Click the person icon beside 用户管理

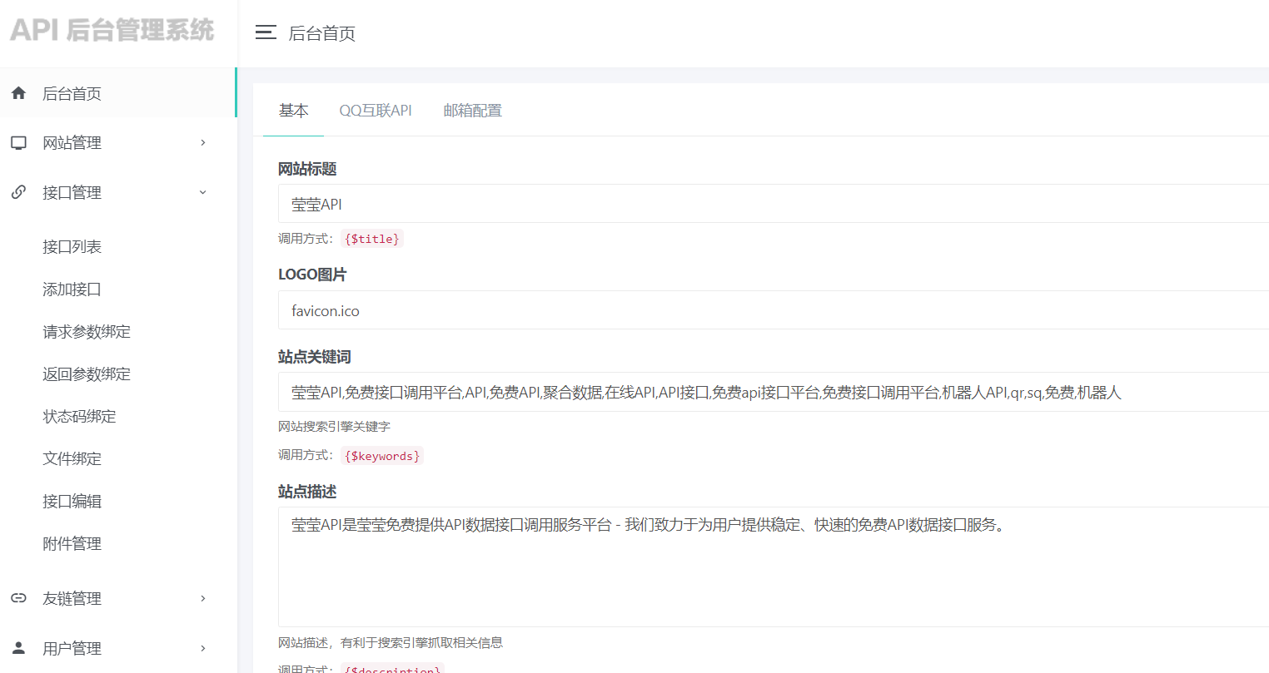[19, 648]
